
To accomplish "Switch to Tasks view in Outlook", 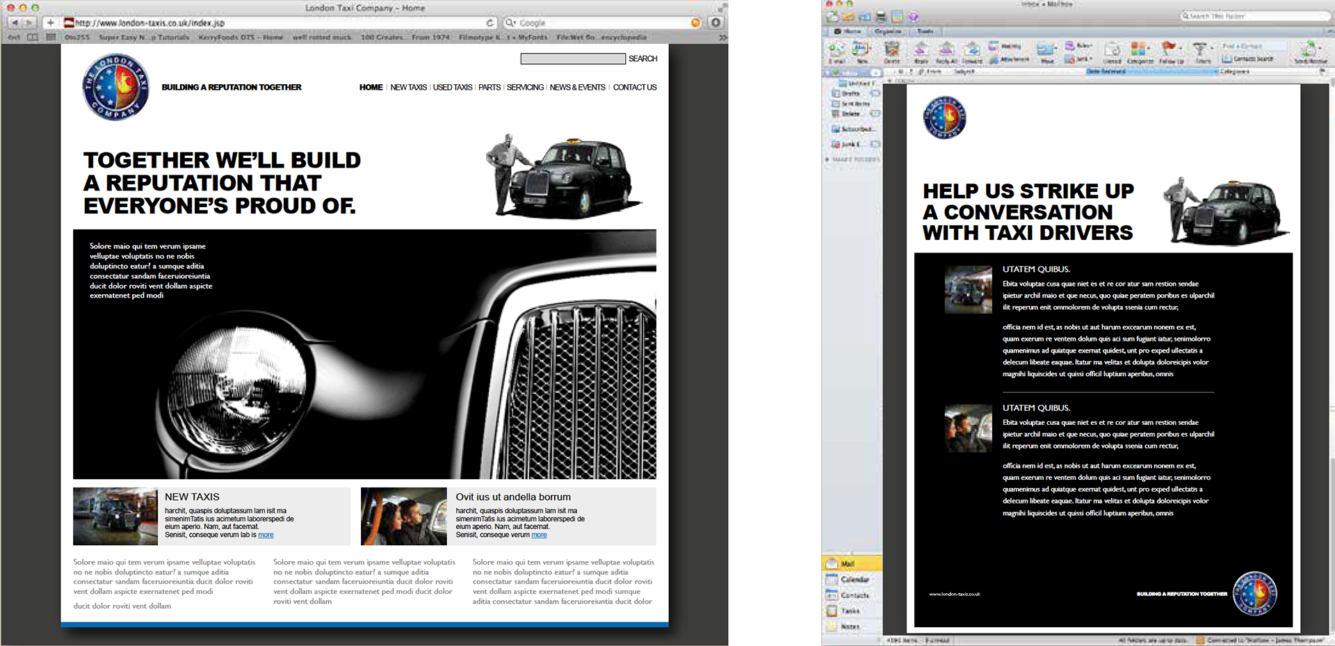I will pos(852,611).
